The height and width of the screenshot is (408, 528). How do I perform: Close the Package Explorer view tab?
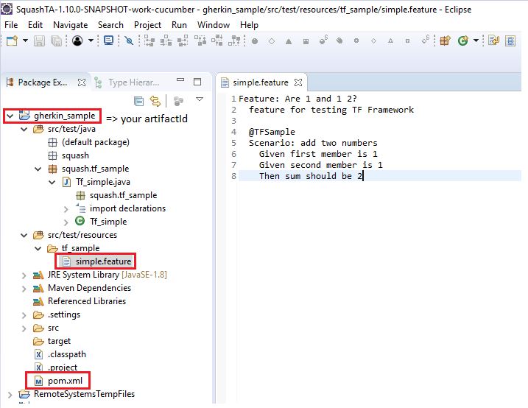click(x=82, y=82)
